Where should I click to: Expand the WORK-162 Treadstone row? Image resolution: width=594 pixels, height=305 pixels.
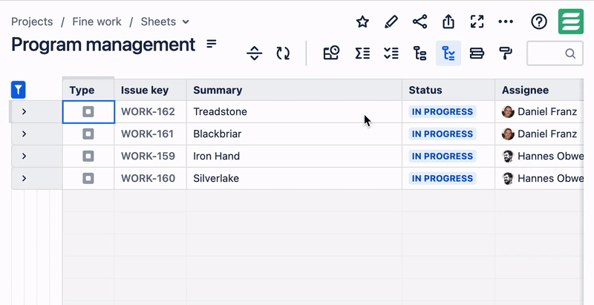(x=24, y=111)
